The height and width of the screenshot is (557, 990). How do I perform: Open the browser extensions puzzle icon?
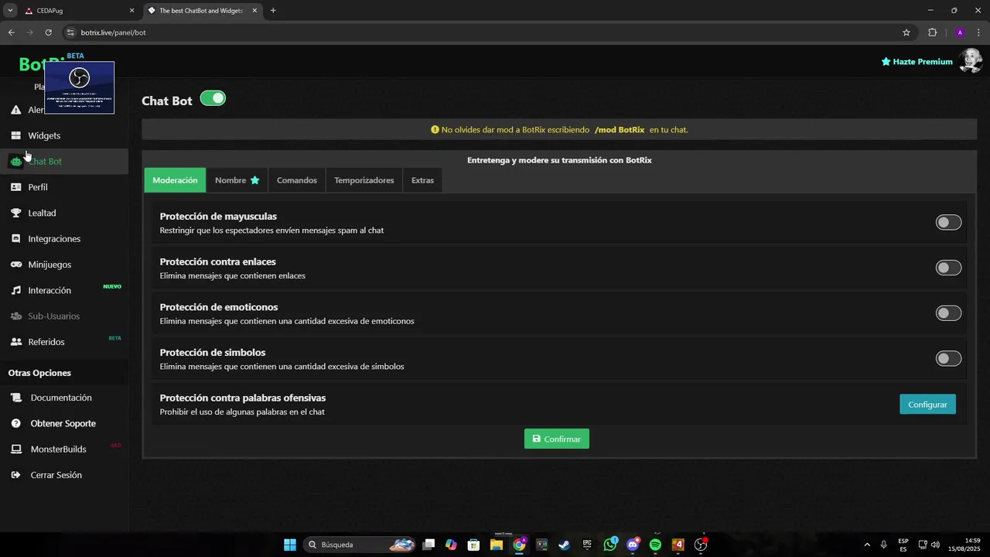[x=932, y=32]
